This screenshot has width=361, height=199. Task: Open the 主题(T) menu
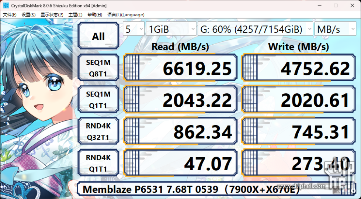tap(75, 15)
